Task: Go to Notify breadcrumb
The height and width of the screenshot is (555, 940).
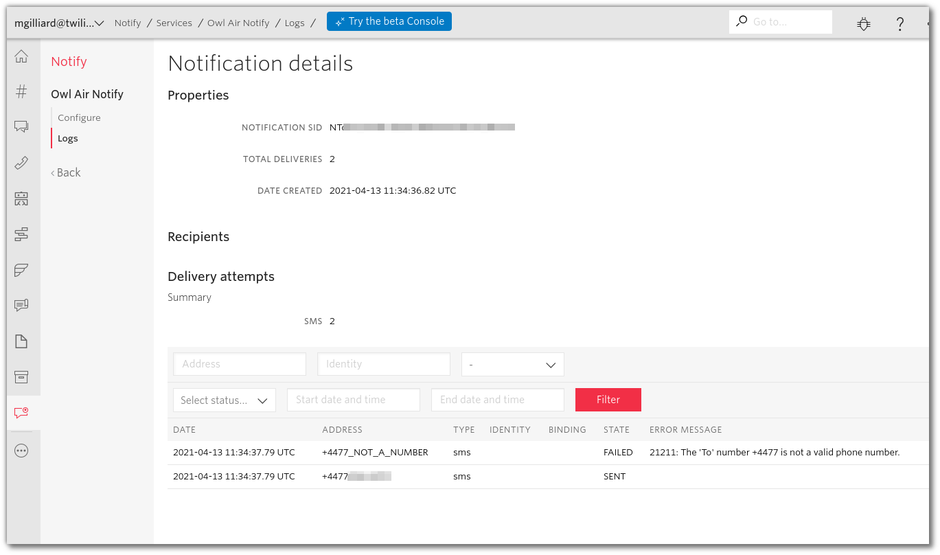Action: coord(128,23)
